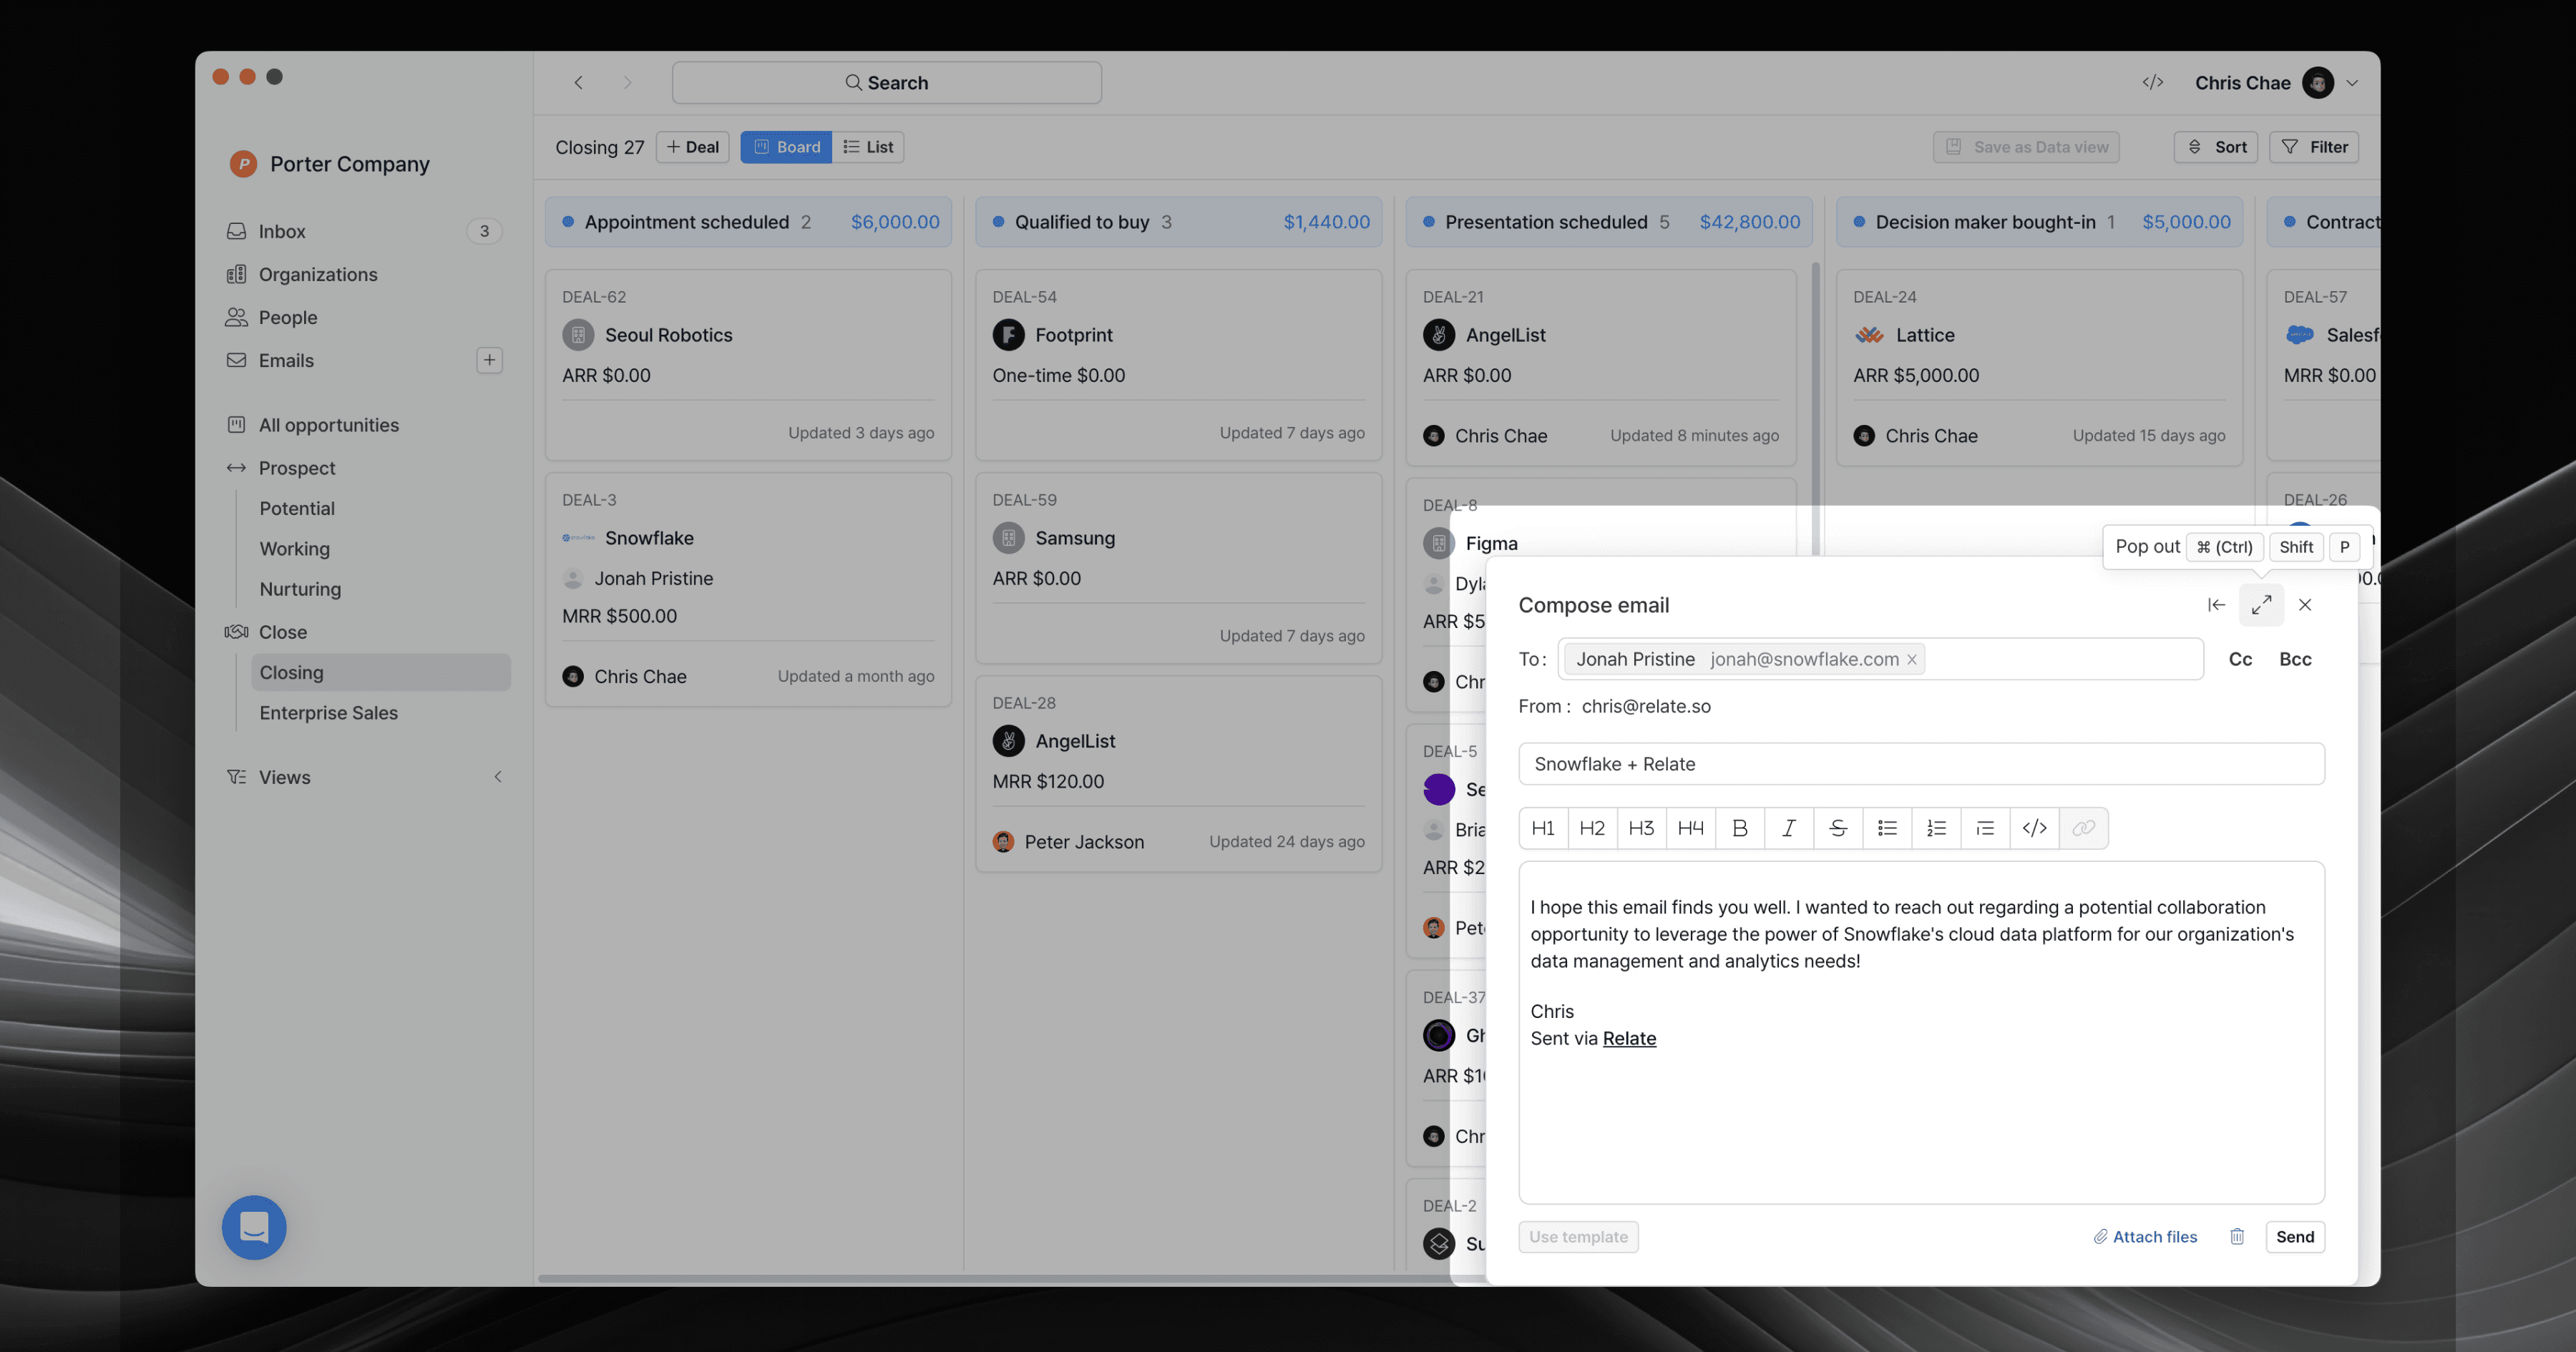Open Organizations in sidebar

tap(317, 274)
